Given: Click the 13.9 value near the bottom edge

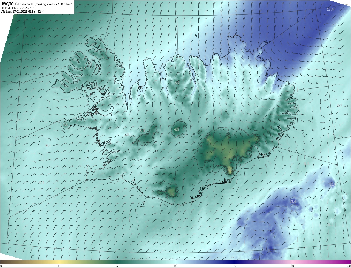Looking at the screenshot, I should coord(271,250).
